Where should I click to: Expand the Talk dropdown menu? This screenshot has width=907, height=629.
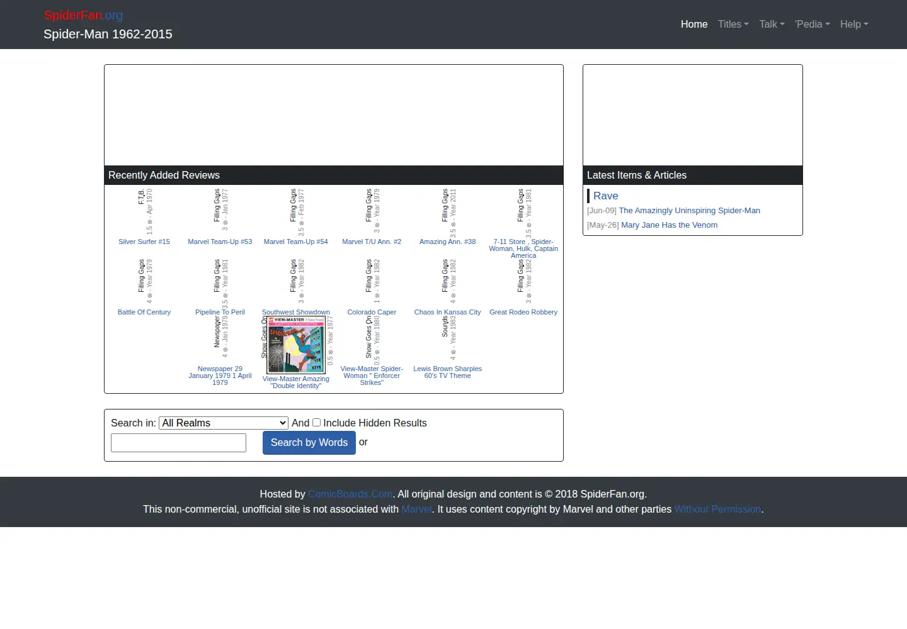click(x=772, y=24)
